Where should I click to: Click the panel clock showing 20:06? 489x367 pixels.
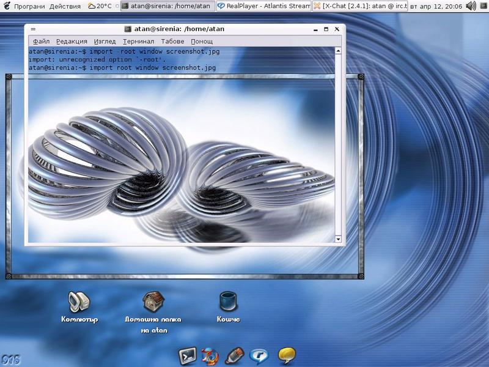(435, 6)
